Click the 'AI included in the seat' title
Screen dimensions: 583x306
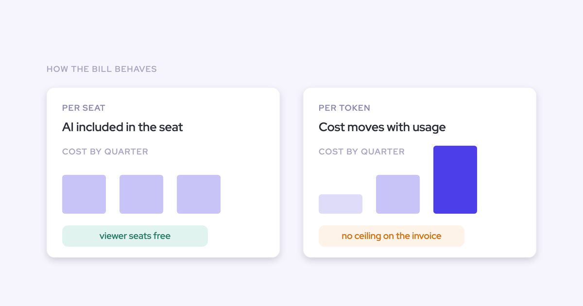click(x=122, y=127)
